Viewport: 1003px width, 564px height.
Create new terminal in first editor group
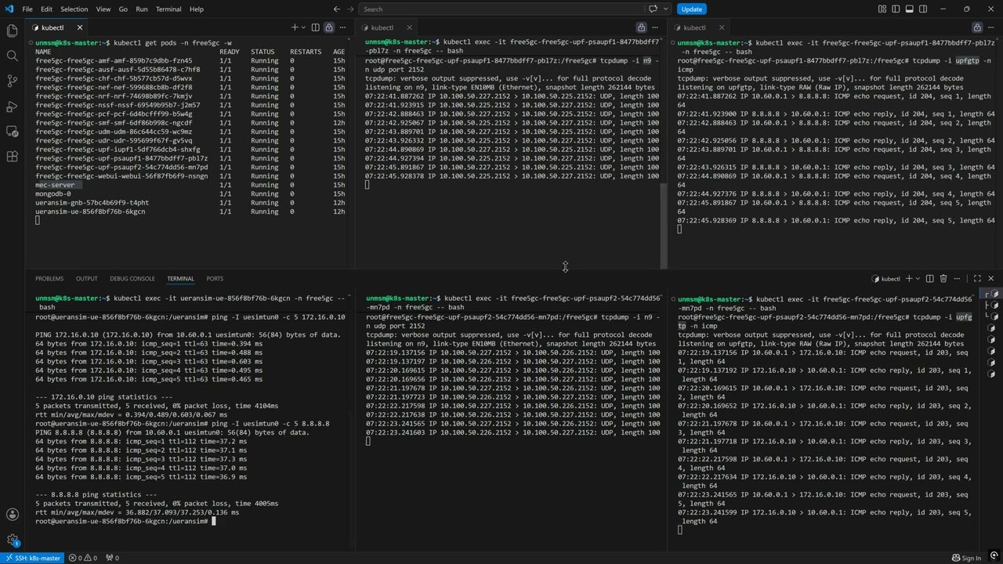(x=295, y=27)
